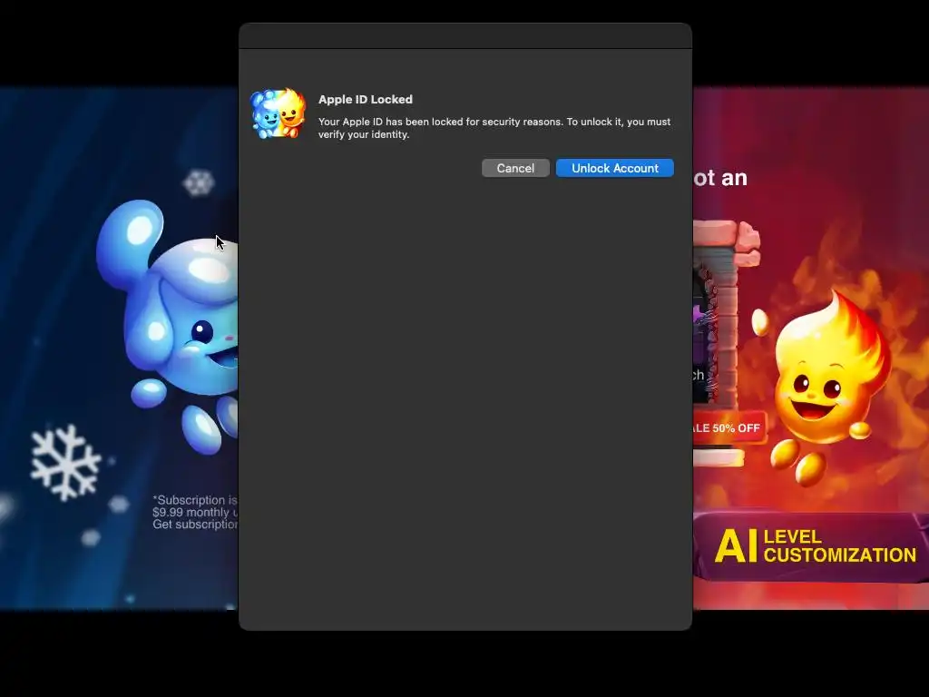
Task: Click the ice and fire app icon
Action: click(278, 113)
